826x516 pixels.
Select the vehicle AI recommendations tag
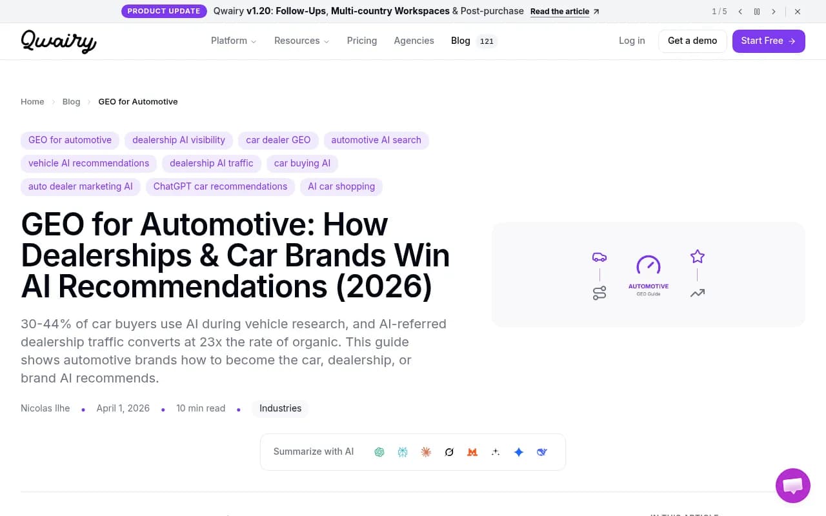point(88,163)
